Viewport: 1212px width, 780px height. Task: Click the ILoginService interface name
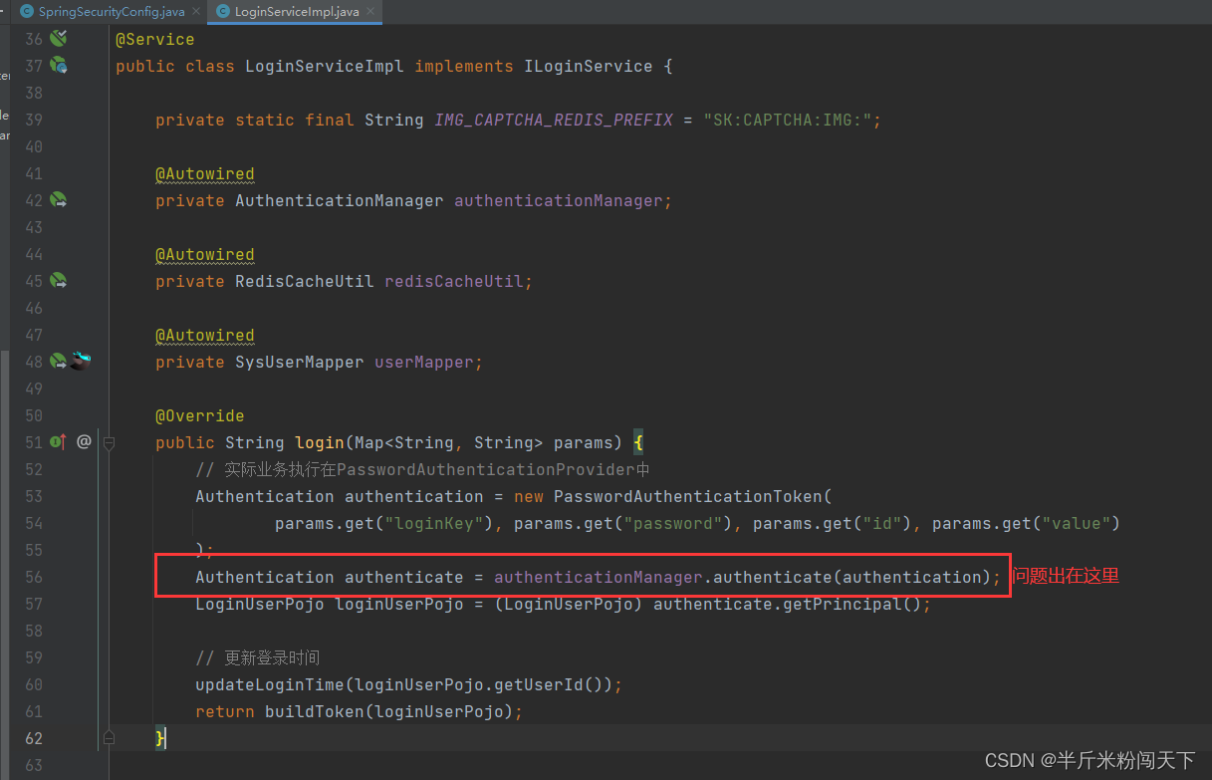[x=589, y=66]
